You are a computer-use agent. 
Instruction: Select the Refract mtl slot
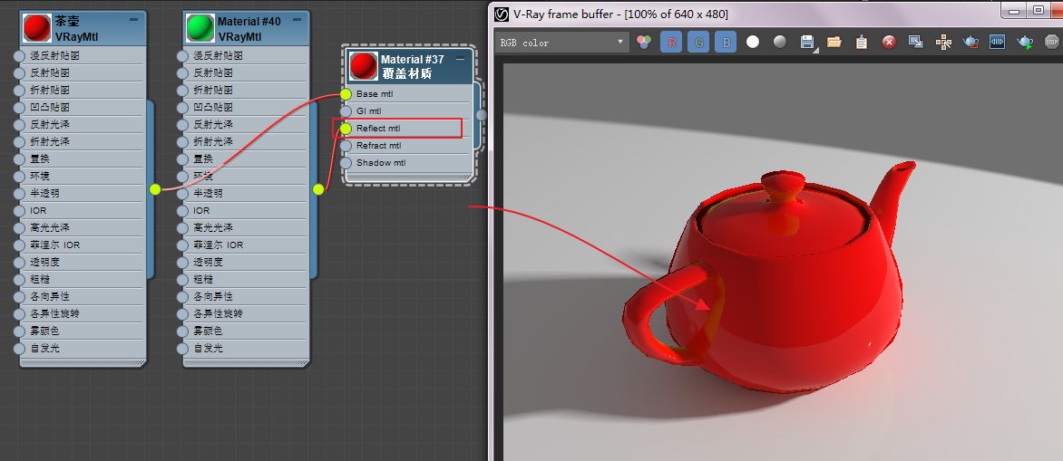point(406,146)
